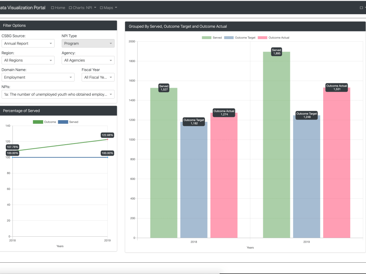Viewport: 366px width, 274px height.
Task: Click the 2018 Outcome Actual bar of 1,274
Action: [224, 175]
